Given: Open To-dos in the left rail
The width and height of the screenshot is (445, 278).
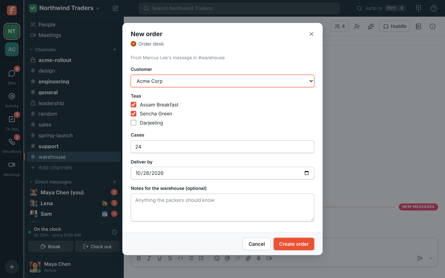Looking at the screenshot, I should click(12, 122).
